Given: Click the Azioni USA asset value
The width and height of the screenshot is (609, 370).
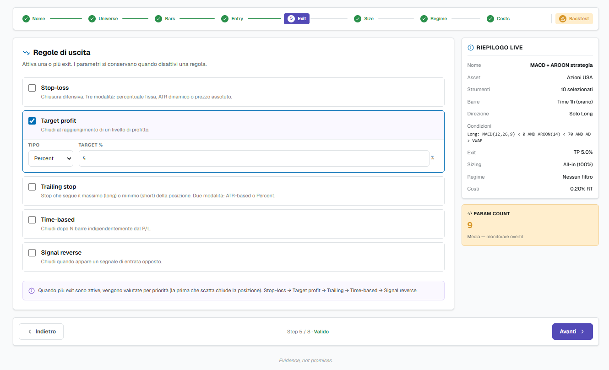Looking at the screenshot, I should 580,77.
